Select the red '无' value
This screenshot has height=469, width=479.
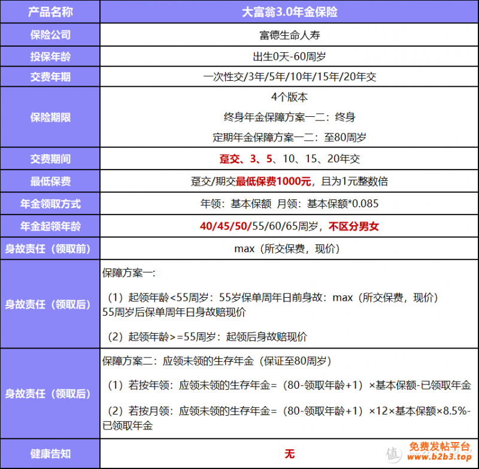(289, 454)
